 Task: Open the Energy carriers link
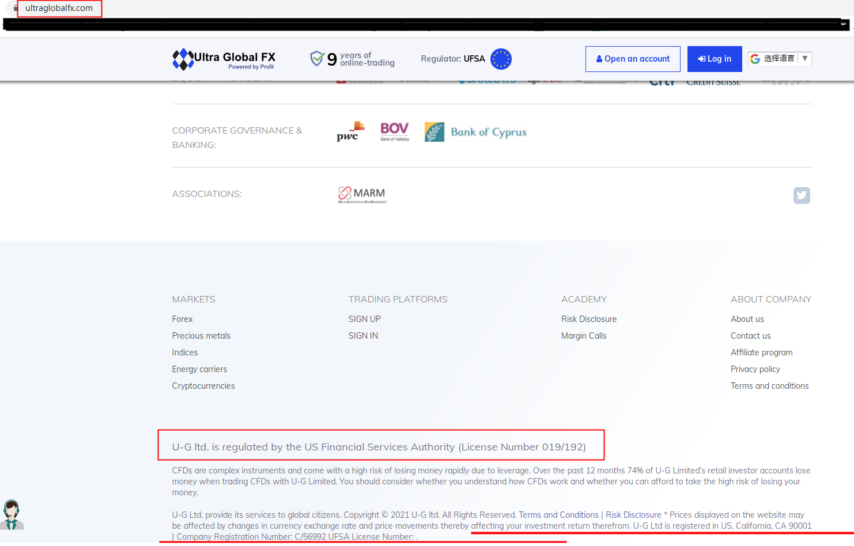[199, 369]
